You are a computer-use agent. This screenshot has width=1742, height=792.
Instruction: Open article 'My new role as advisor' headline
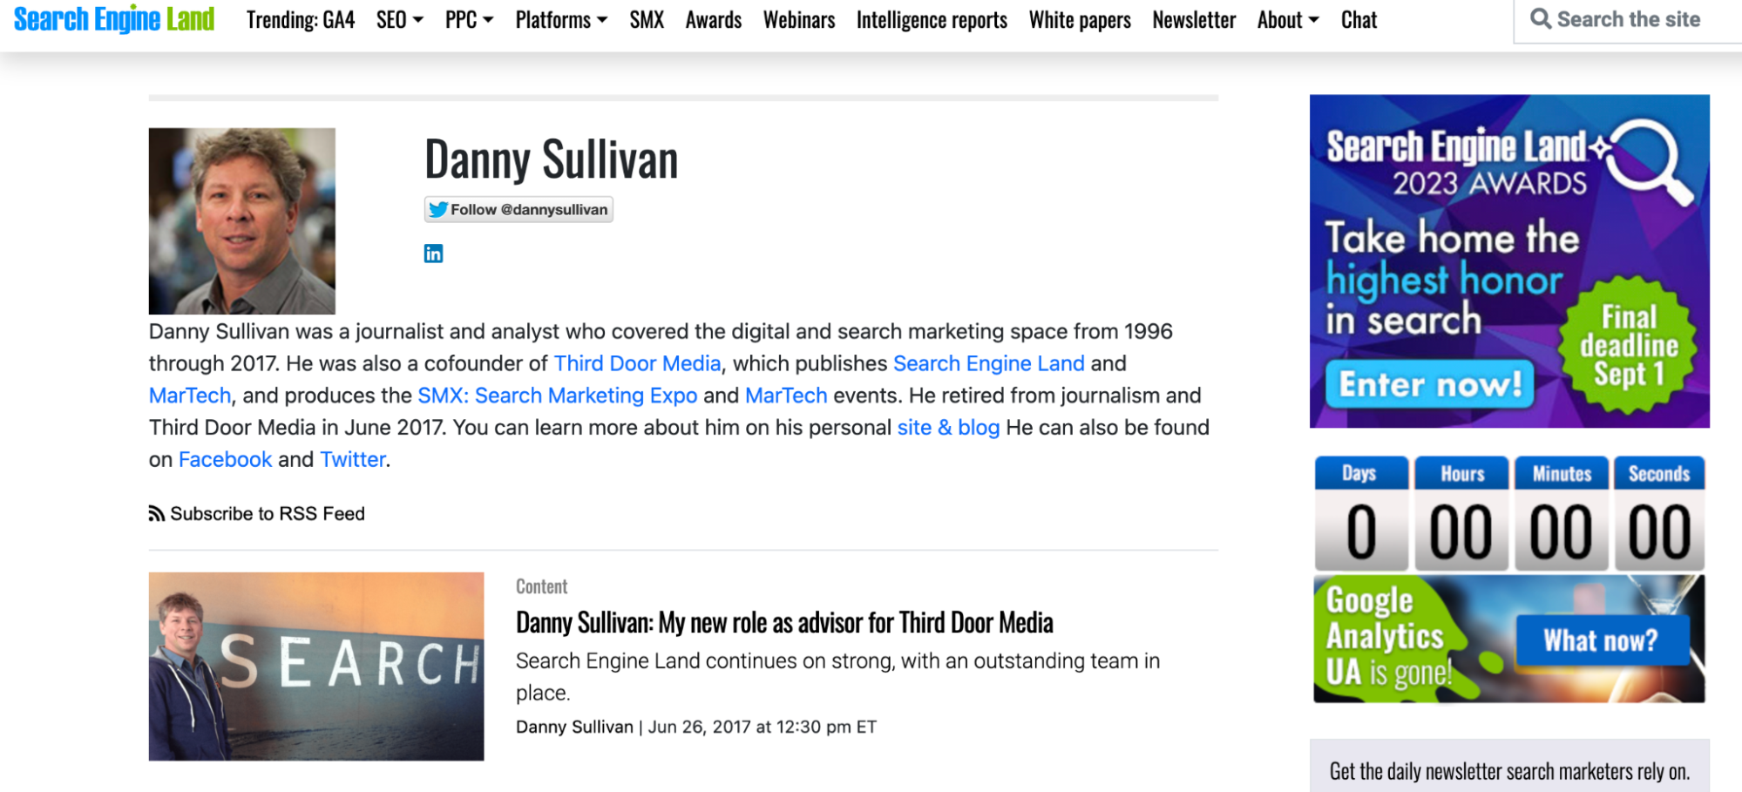coord(784,623)
